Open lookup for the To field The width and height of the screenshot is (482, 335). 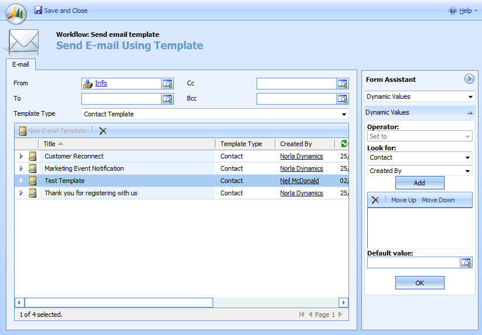167,99
